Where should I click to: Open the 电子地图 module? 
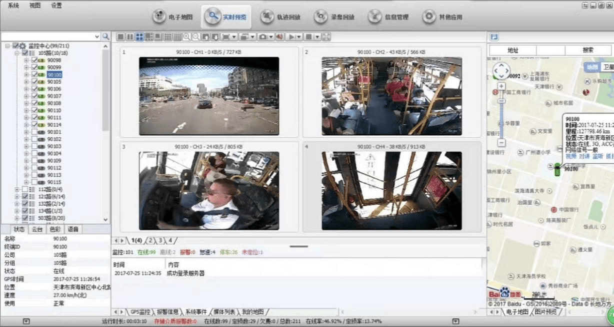point(173,17)
